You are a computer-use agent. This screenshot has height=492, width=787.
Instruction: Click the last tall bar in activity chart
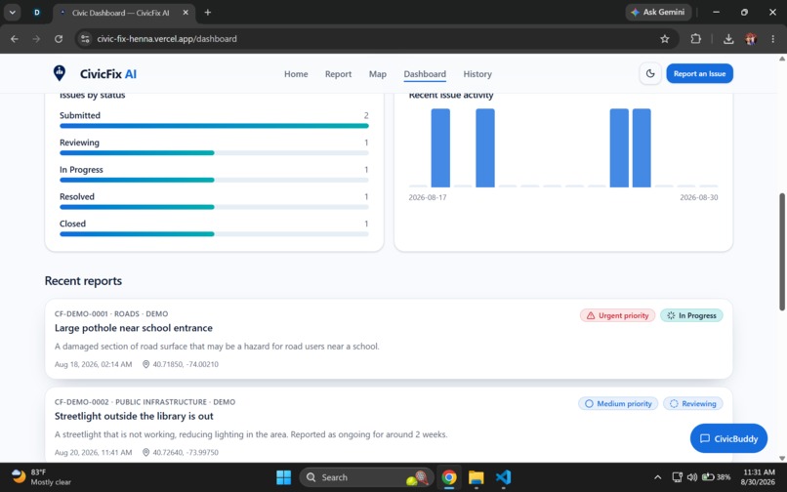point(642,148)
